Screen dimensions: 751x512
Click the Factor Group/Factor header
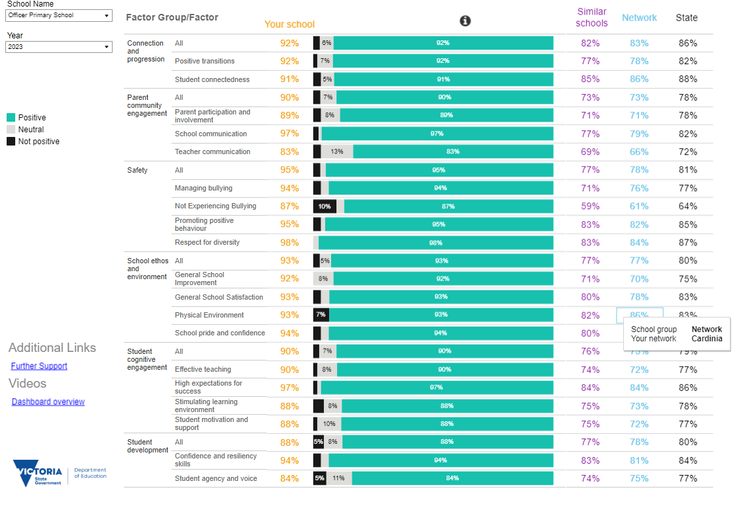172,18
